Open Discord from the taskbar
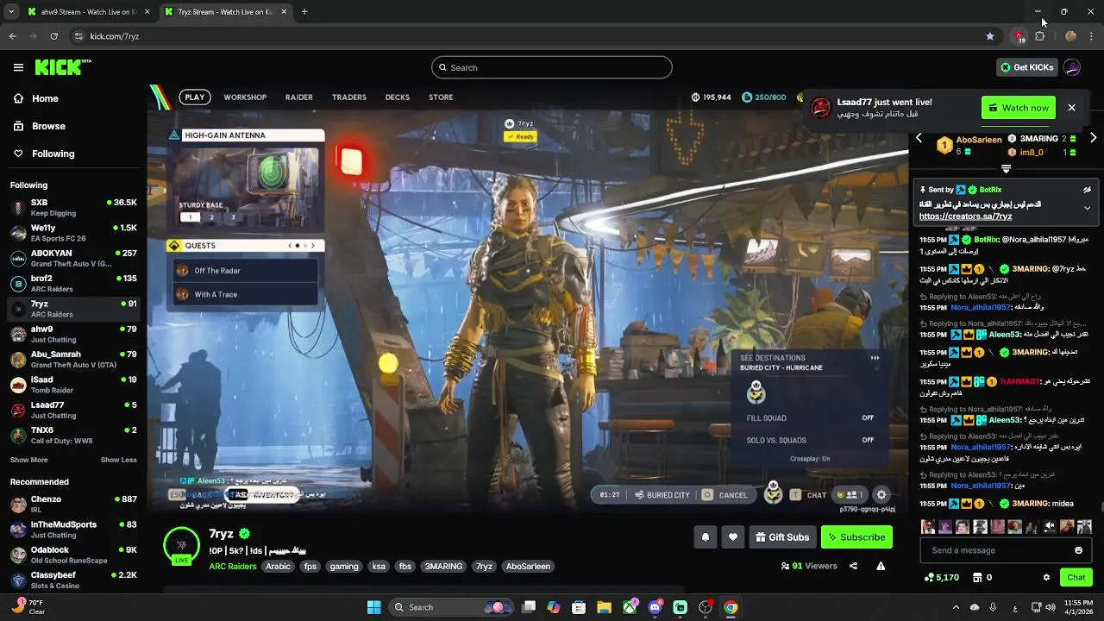Image resolution: width=1104 pixels, height=621 pixels. [x=655, y=607]
